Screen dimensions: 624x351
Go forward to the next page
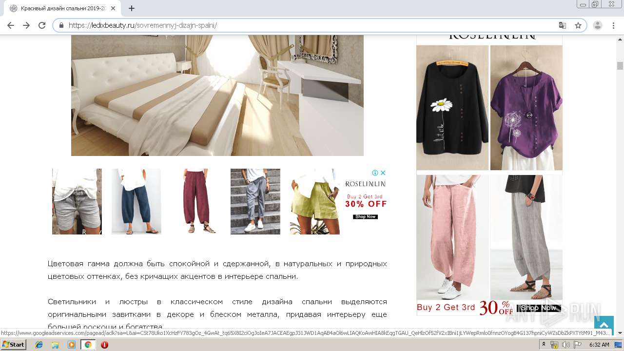point(26,25)
